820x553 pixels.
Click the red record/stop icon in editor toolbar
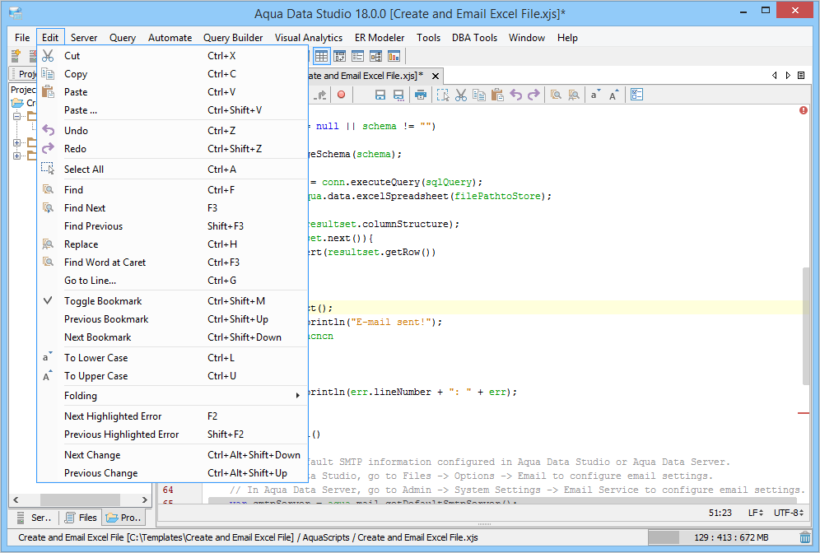click(x=341, y=95)
